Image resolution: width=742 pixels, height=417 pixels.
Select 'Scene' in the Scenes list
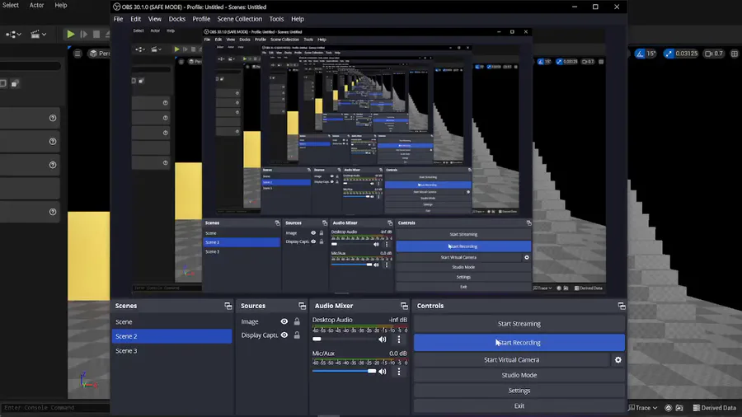pos(171,322)
